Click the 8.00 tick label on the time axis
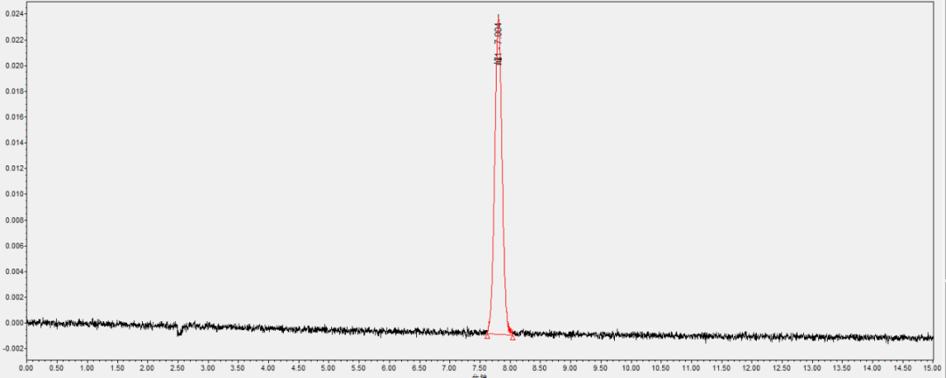This screenshot has height=378, width=946. click(x=510, y=367)
